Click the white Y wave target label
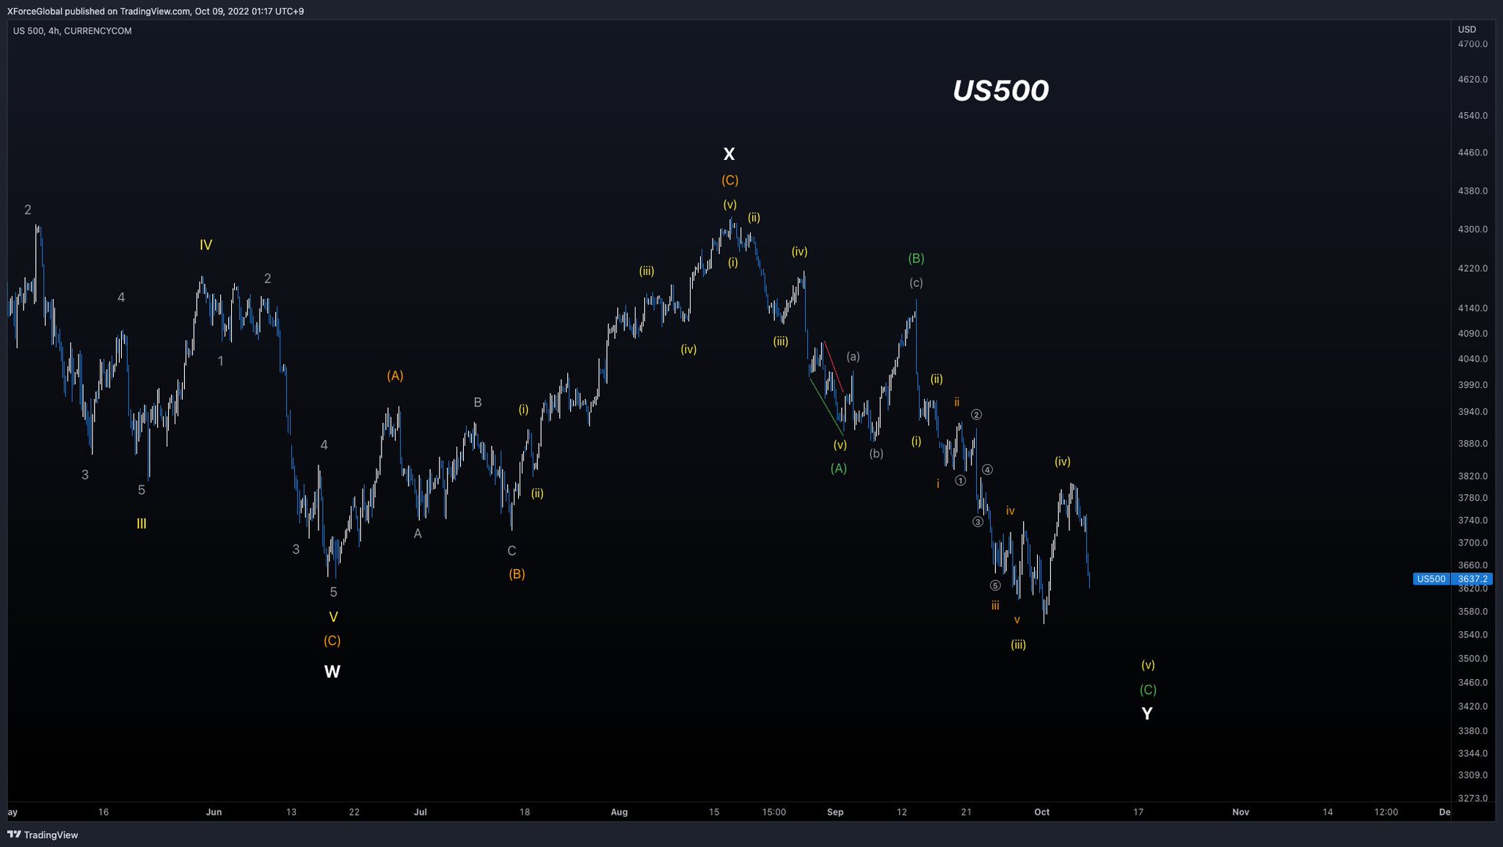Screen dimensions: 1503x847 pos(1147,713)
